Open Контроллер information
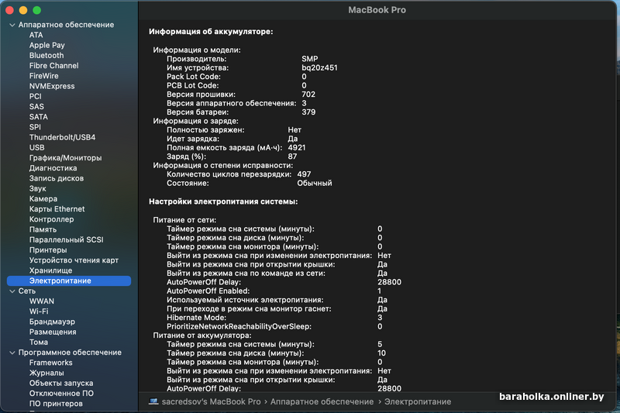Screen dimensions: 620x413 [x=51, y=219]
